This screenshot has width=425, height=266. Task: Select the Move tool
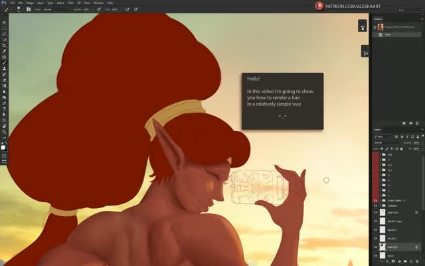(x=4, y=23)
